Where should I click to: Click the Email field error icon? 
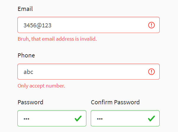coord(151,25)
